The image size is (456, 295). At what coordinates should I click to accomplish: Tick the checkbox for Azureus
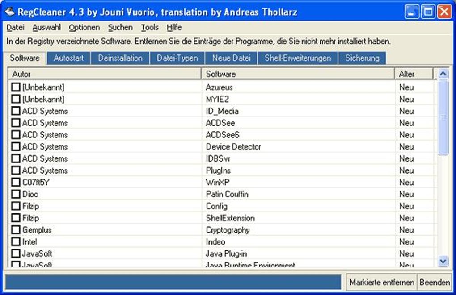click(16, 87)
